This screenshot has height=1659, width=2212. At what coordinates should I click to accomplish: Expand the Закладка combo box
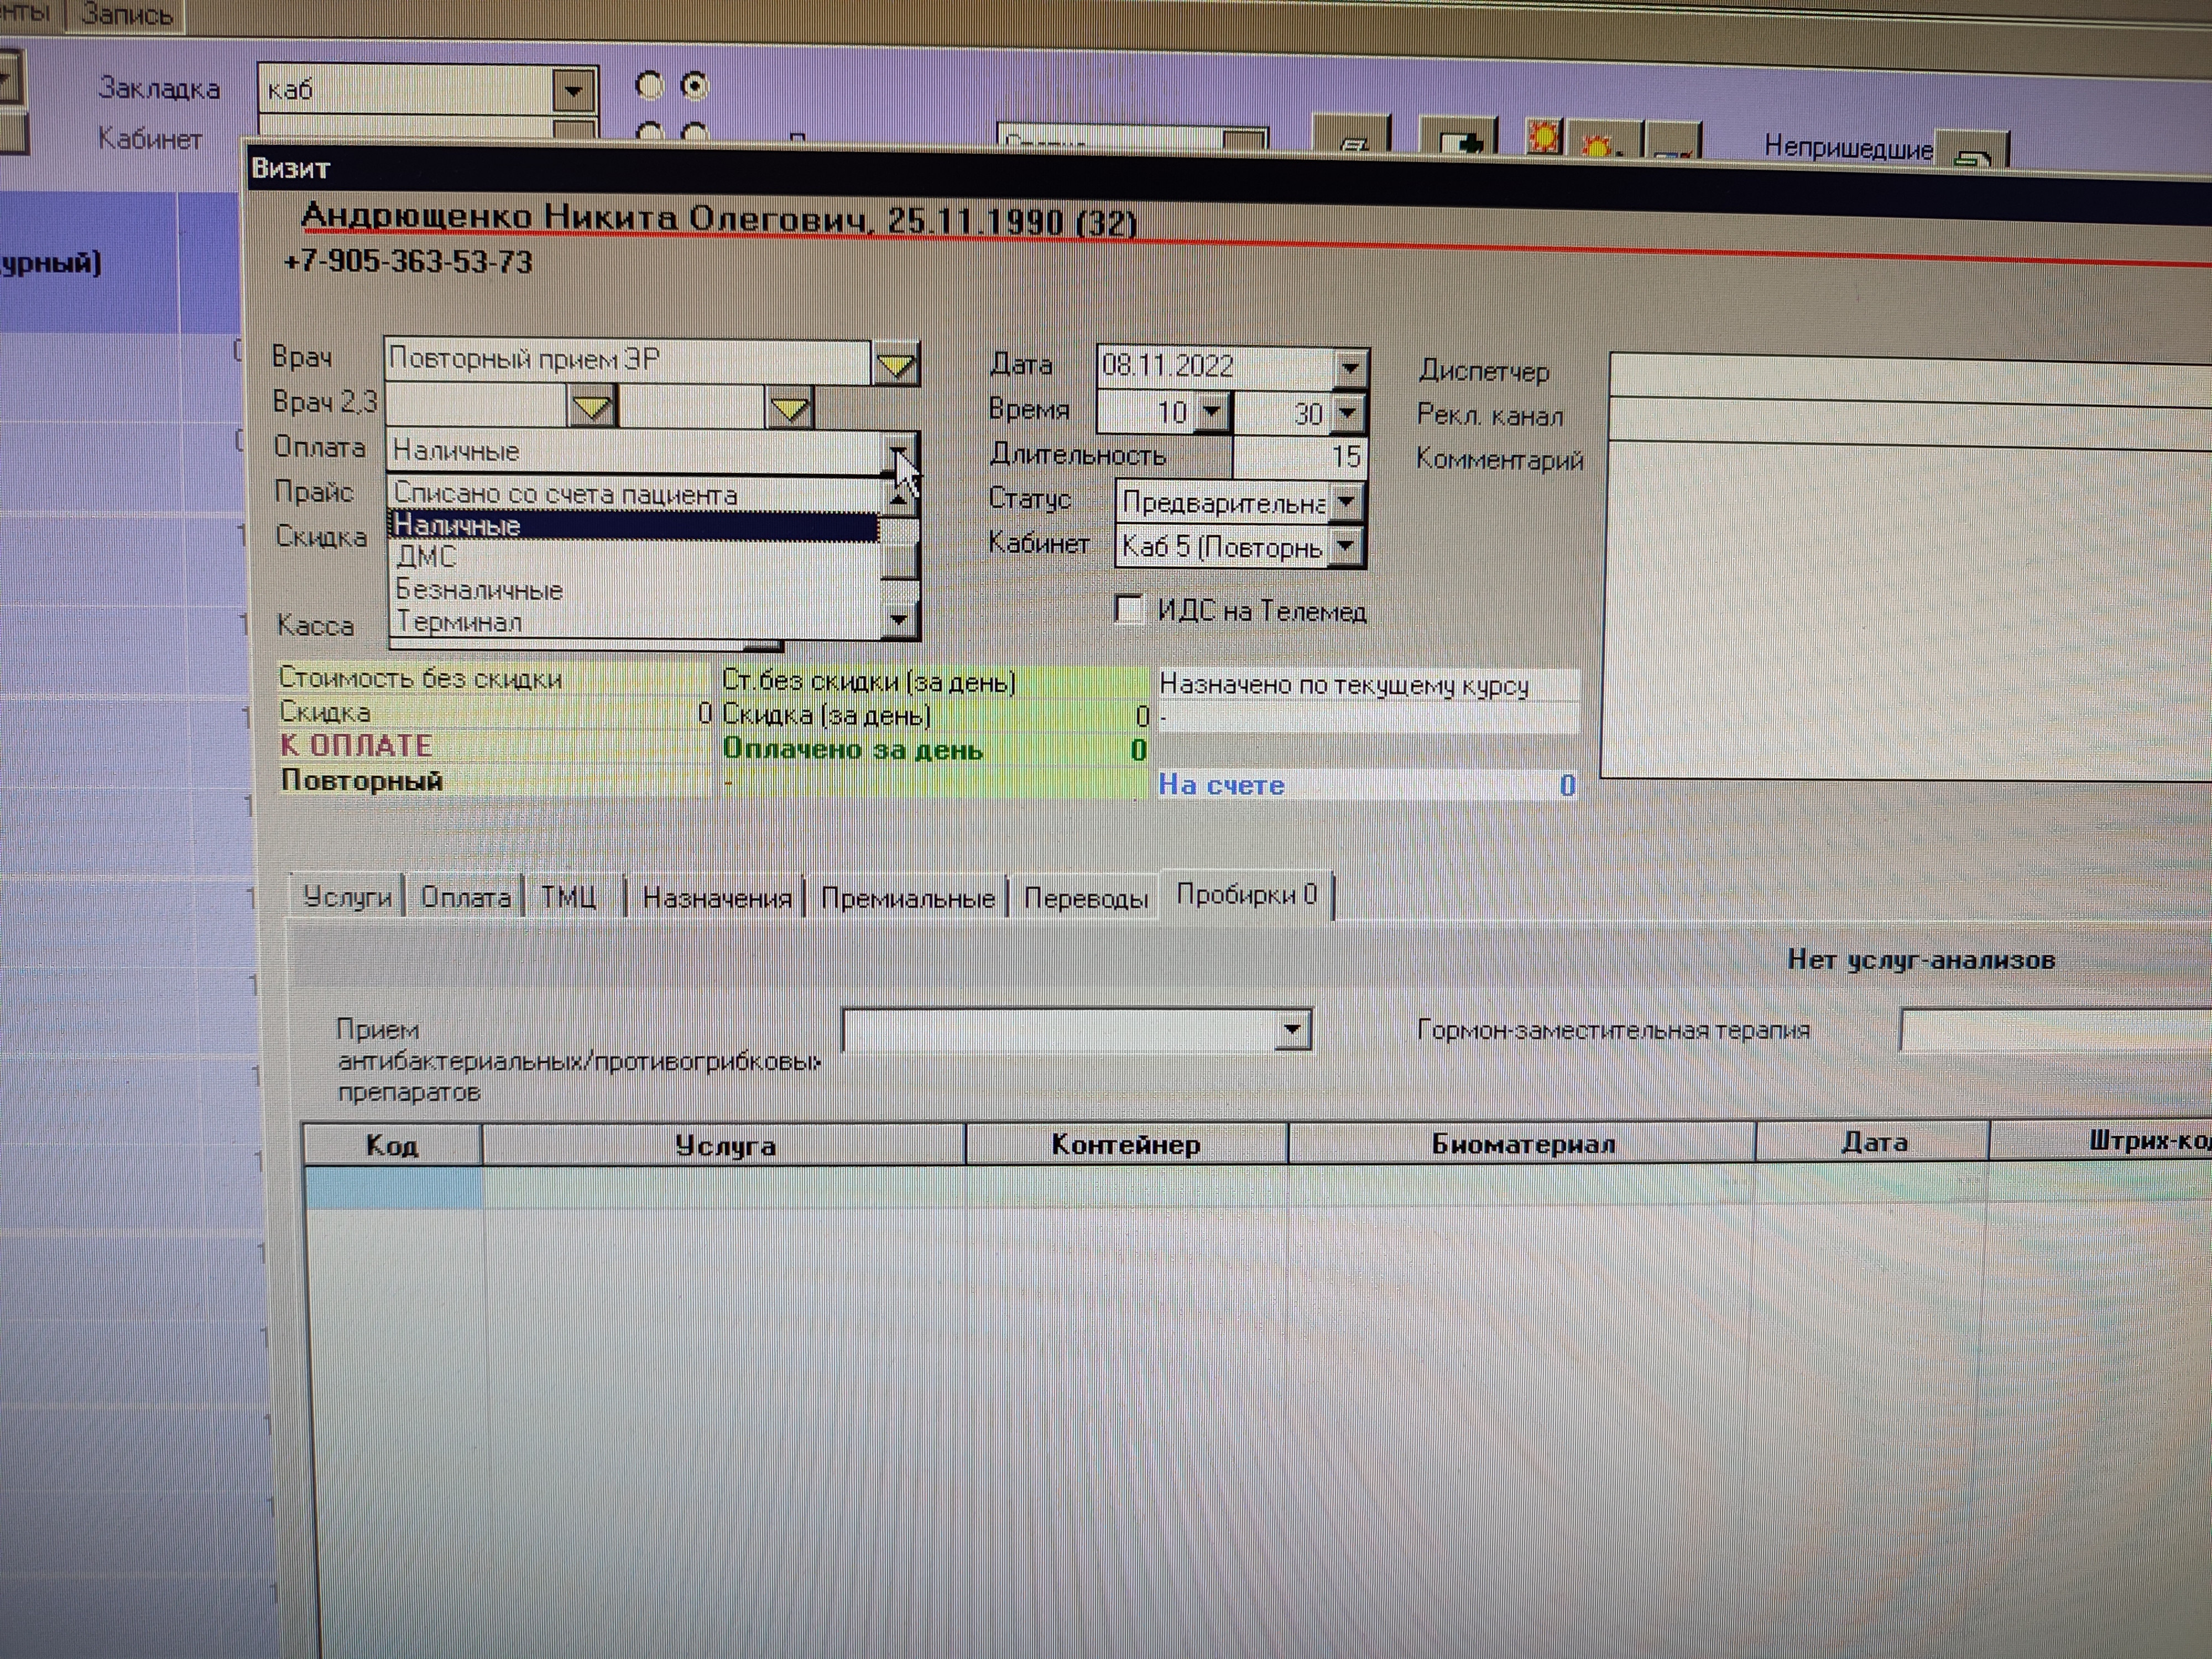[573, 91]
